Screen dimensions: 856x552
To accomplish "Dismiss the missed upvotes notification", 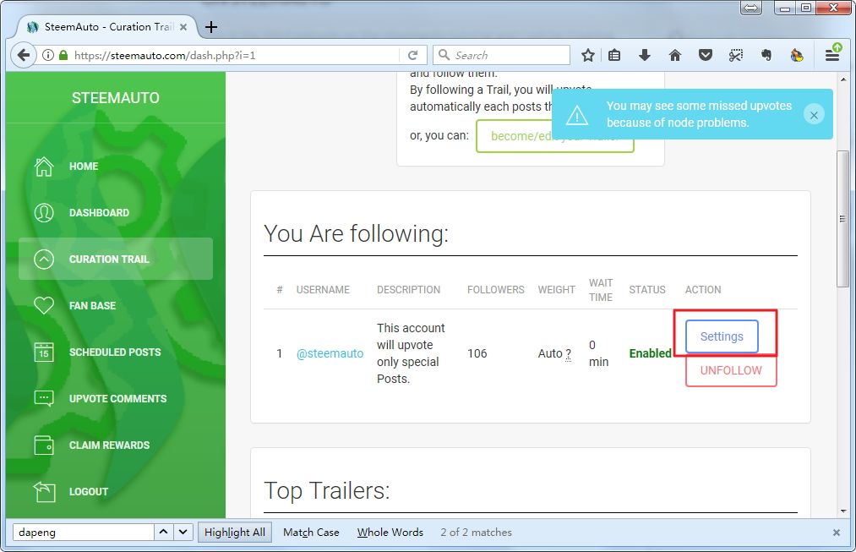I will [814, 114].
